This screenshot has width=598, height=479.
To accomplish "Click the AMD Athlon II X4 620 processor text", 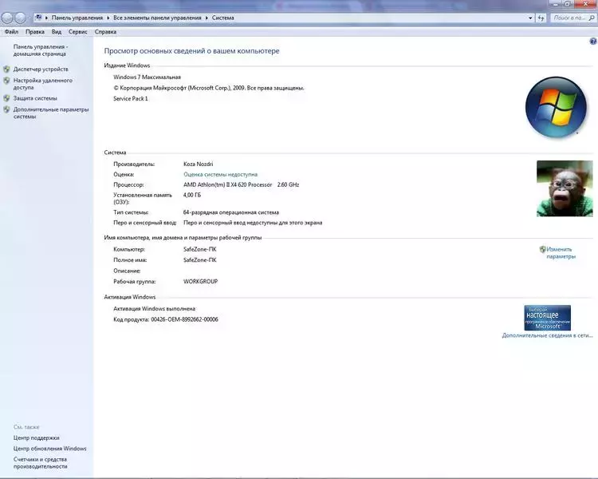I will (241, 184).
